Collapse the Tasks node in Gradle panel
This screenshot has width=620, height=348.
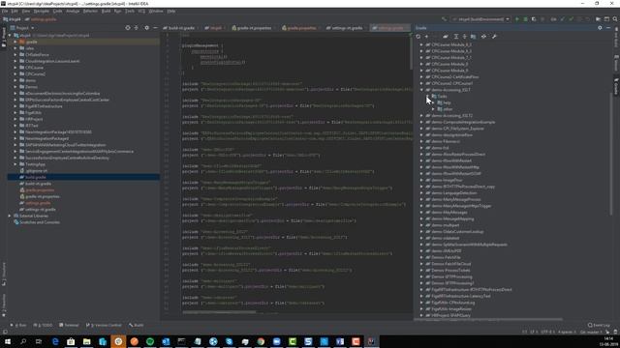(x=427, y=97)
